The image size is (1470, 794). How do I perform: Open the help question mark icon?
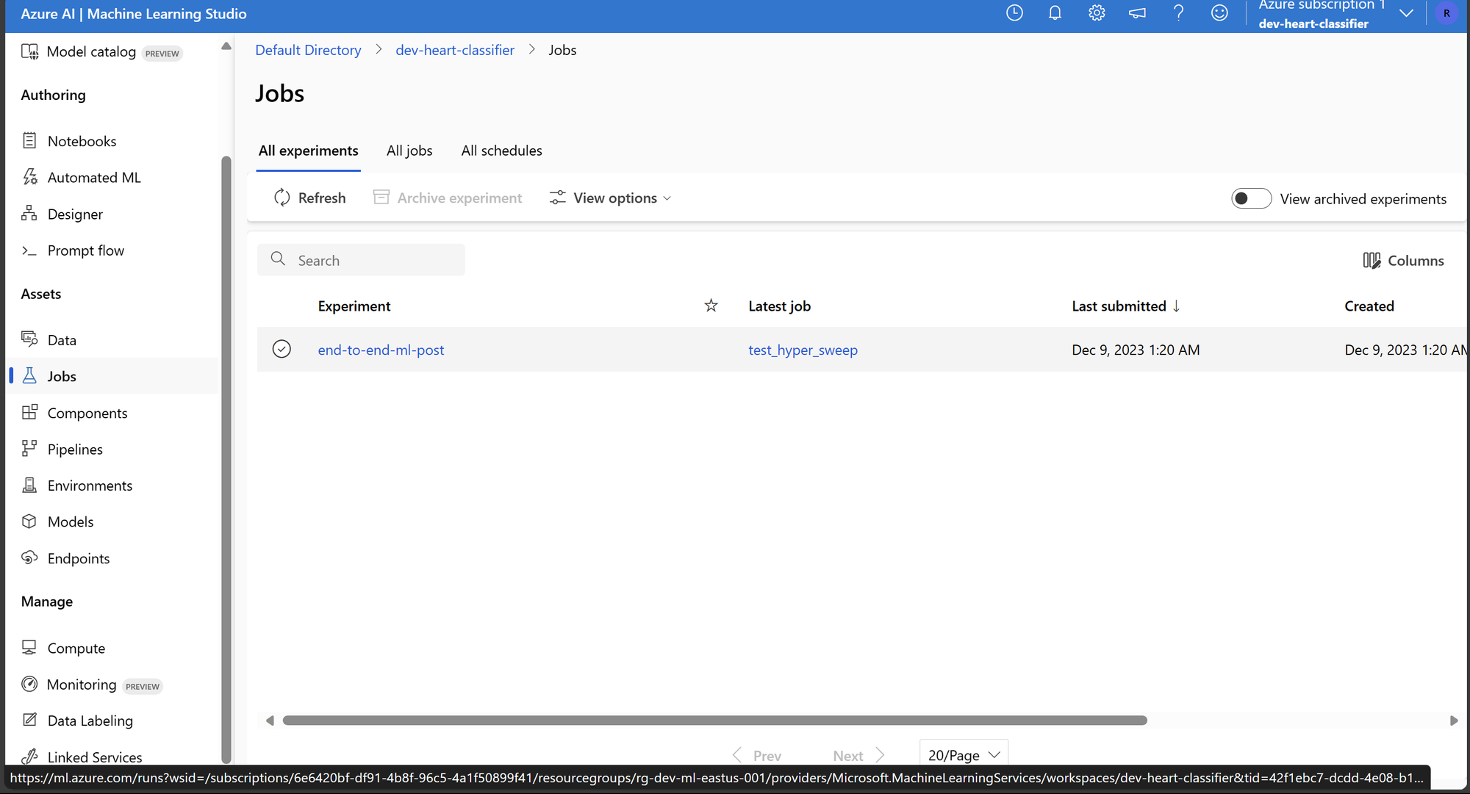pyautogui.click(x=1178, y=13)
